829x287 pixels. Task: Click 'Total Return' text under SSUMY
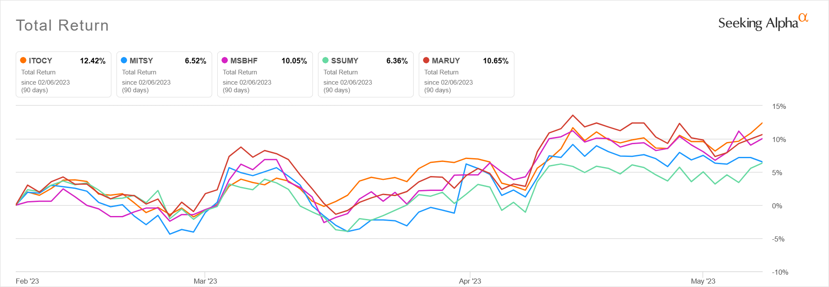coord(341,72)
